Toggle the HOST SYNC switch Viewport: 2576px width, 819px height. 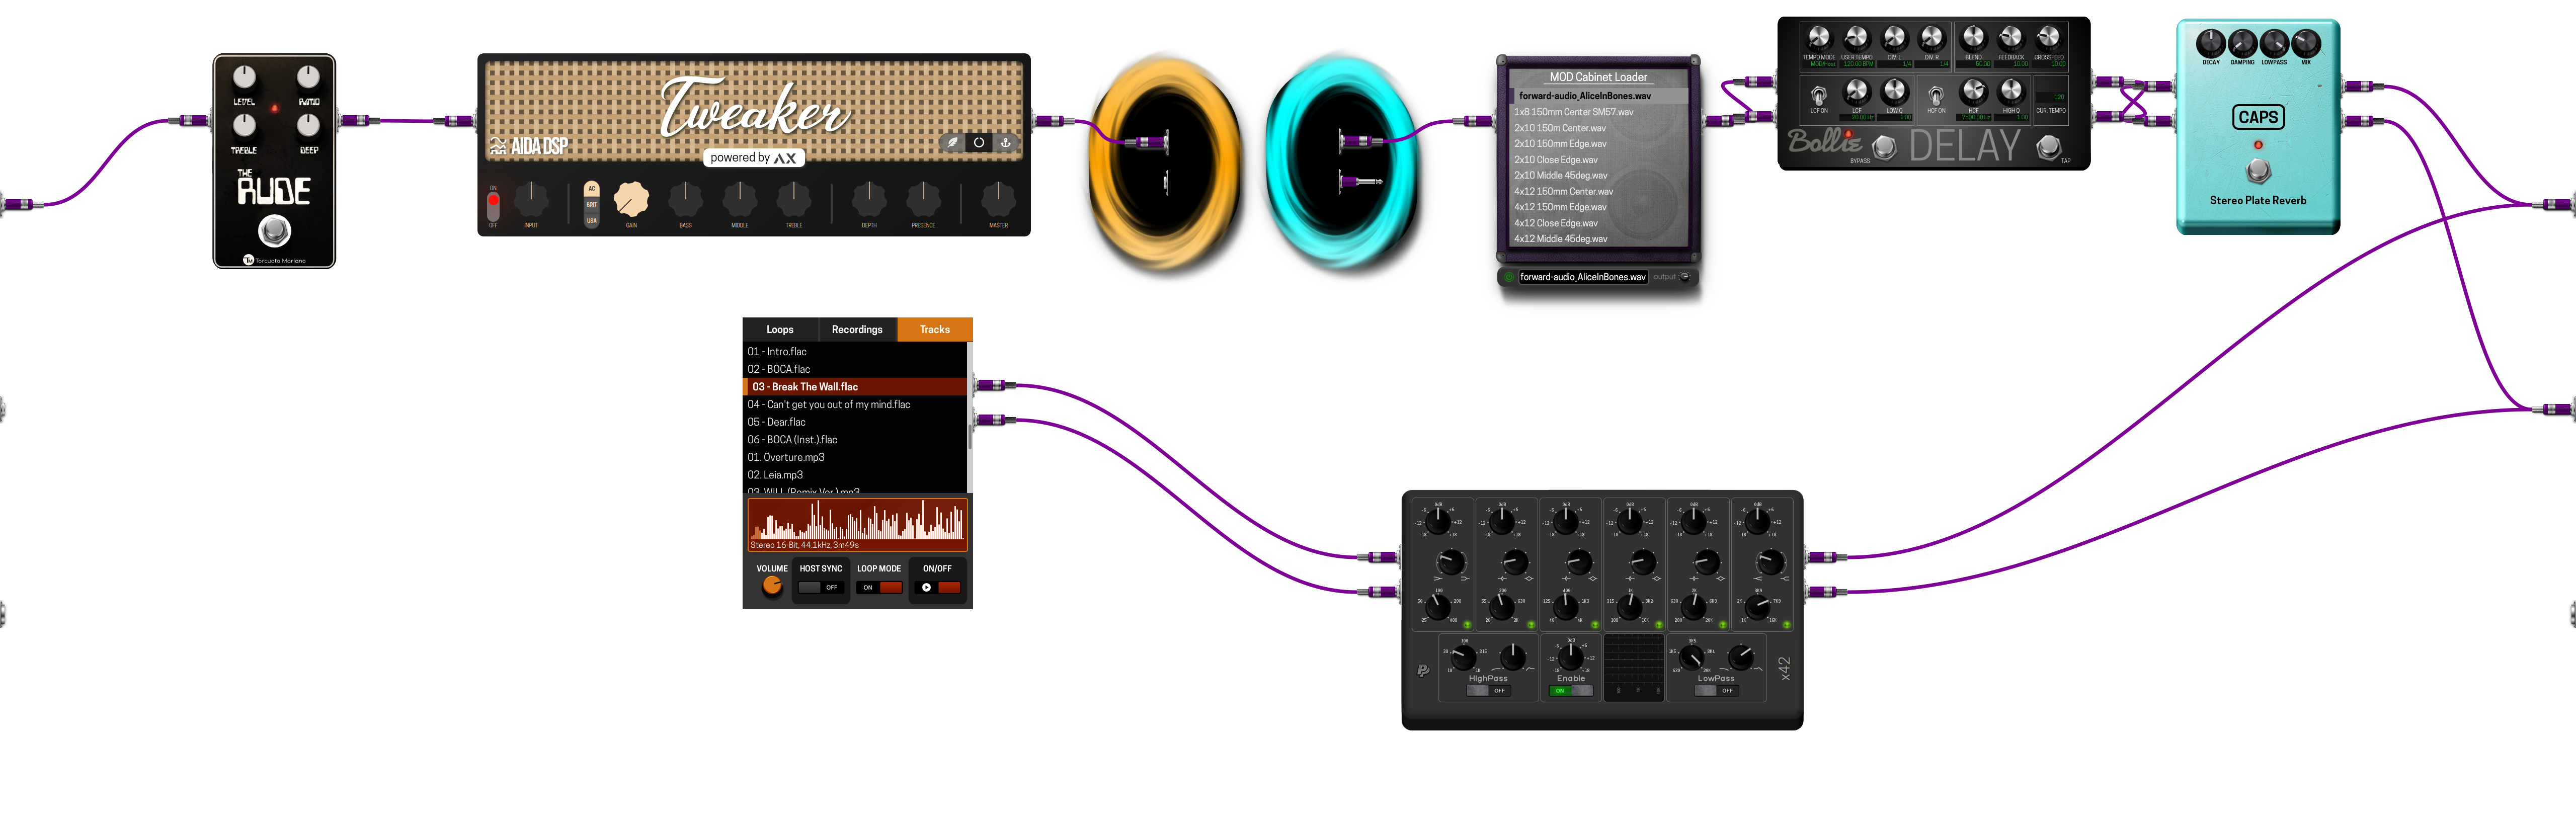[821, 587]
